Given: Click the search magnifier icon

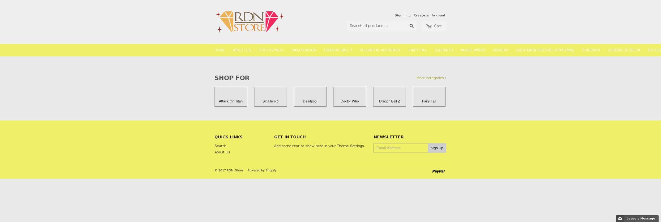Looking at the screenshot, I should (412, 26).
